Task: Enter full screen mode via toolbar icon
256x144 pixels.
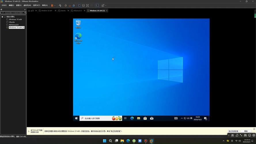Action: pos(88,5)
